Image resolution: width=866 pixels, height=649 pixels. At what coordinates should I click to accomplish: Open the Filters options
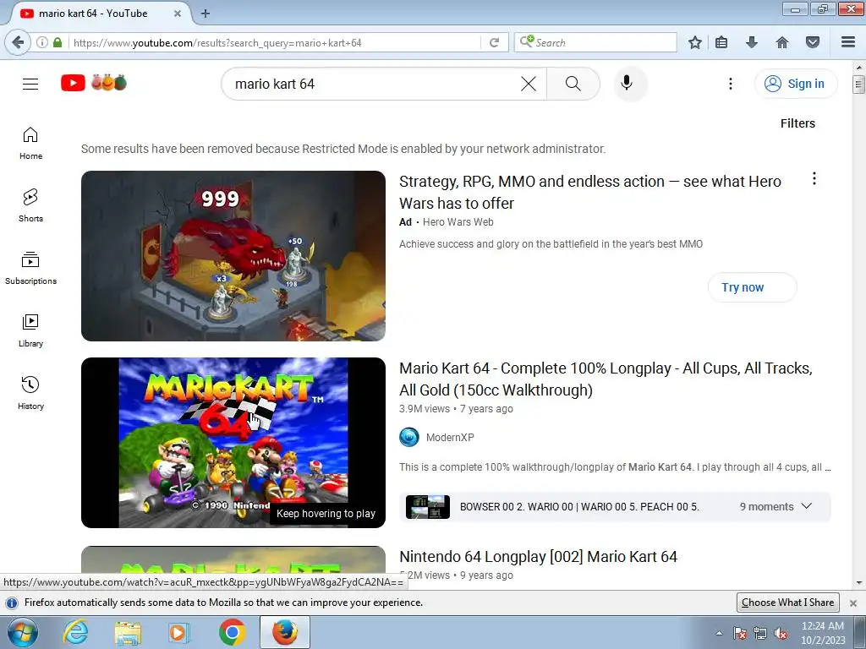point(797,123)
